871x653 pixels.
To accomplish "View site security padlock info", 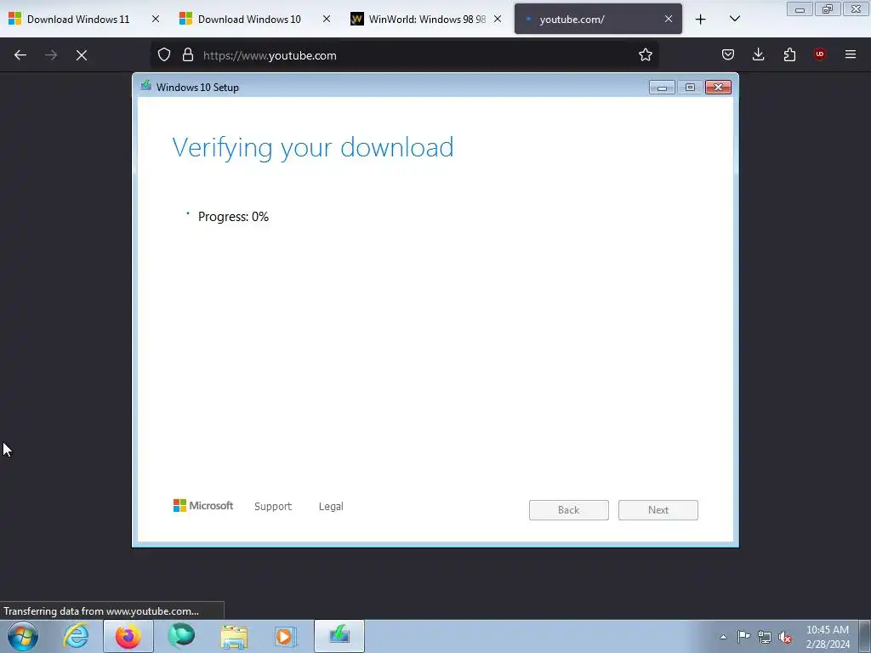I will coord(188,54).
